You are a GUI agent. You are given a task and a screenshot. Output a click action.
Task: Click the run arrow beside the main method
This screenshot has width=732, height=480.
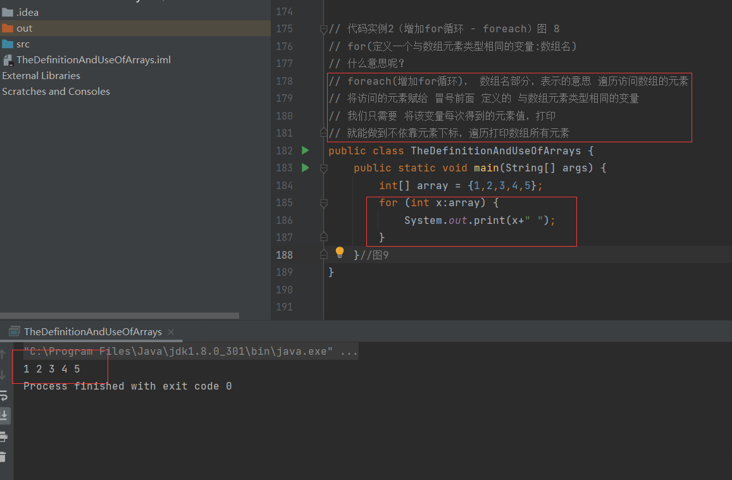(x=306, y=168)
